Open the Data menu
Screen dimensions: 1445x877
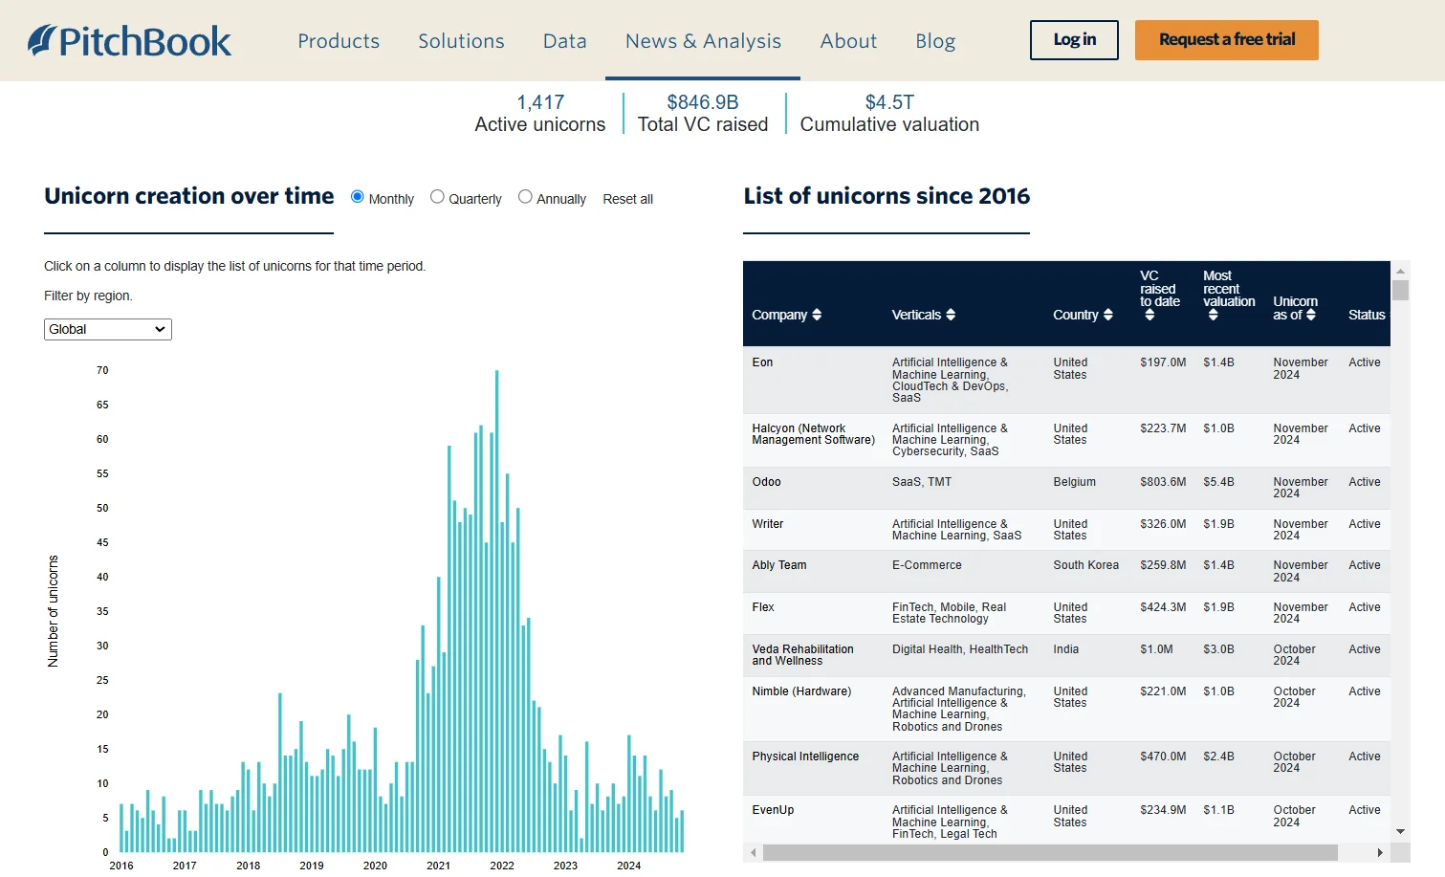coord(565,41)
